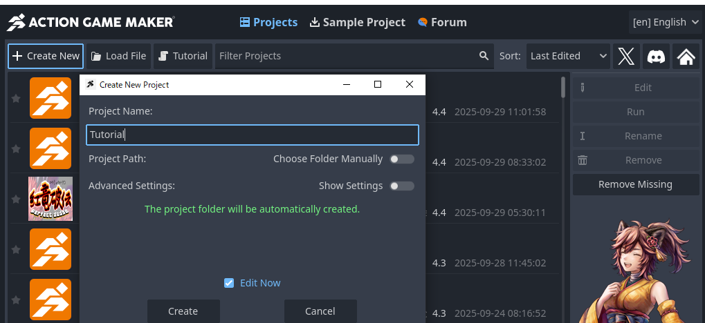This screenshot has width=705, height=323.
Task: Click the search magnifier icon in filter
Action: pos(484,56)
